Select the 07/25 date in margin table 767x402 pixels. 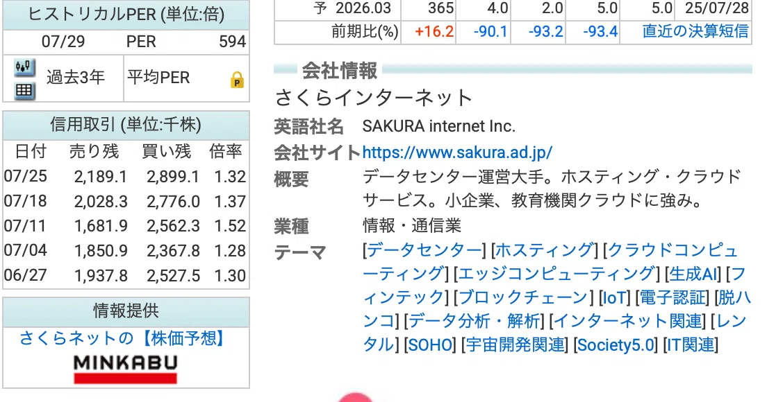(x=26, y=176)
